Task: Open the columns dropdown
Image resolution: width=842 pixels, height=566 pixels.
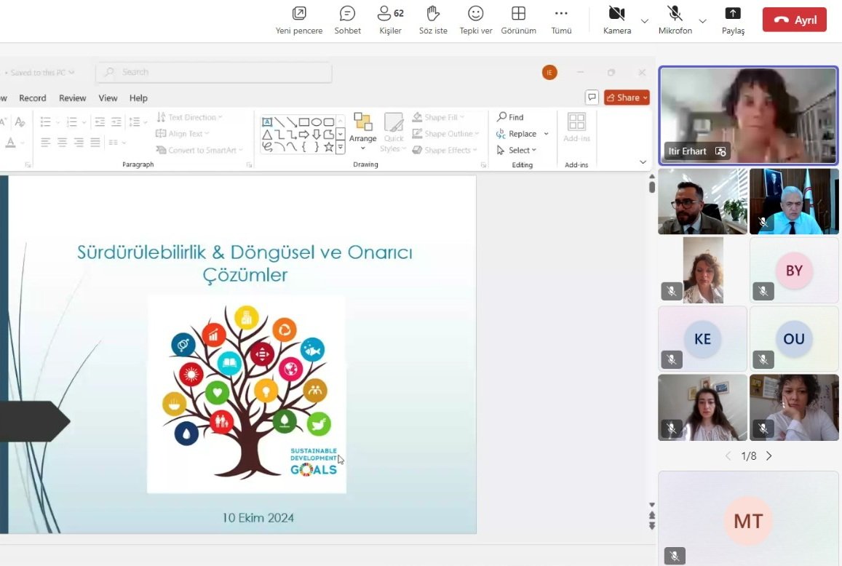Action: (x=116, y=143)
